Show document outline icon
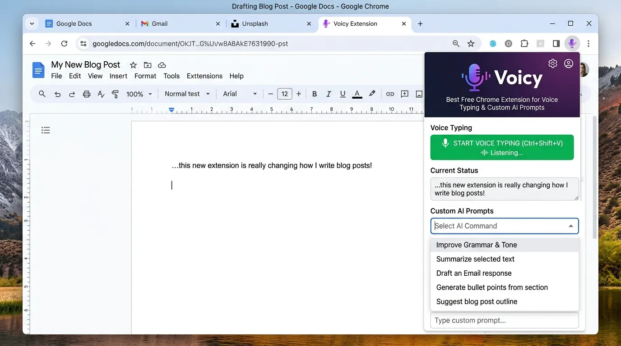 point(46,130)
